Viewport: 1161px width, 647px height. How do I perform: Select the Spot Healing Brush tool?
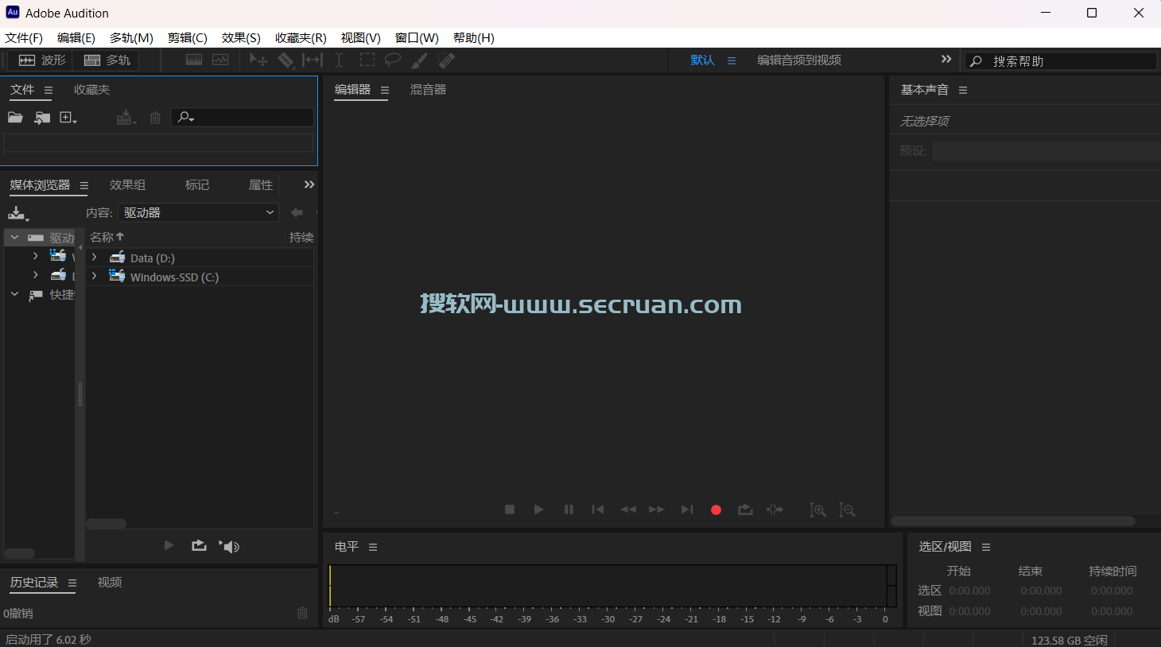pos(446,60)
